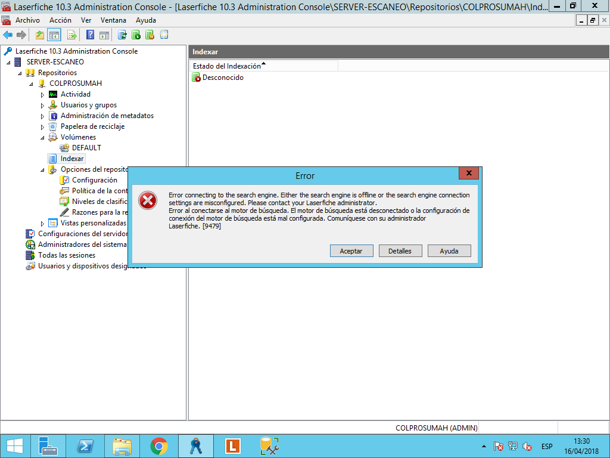This screenshot has width=610, height=458.
Task: Click muted volume tray icon
Action: pos(527,446)
